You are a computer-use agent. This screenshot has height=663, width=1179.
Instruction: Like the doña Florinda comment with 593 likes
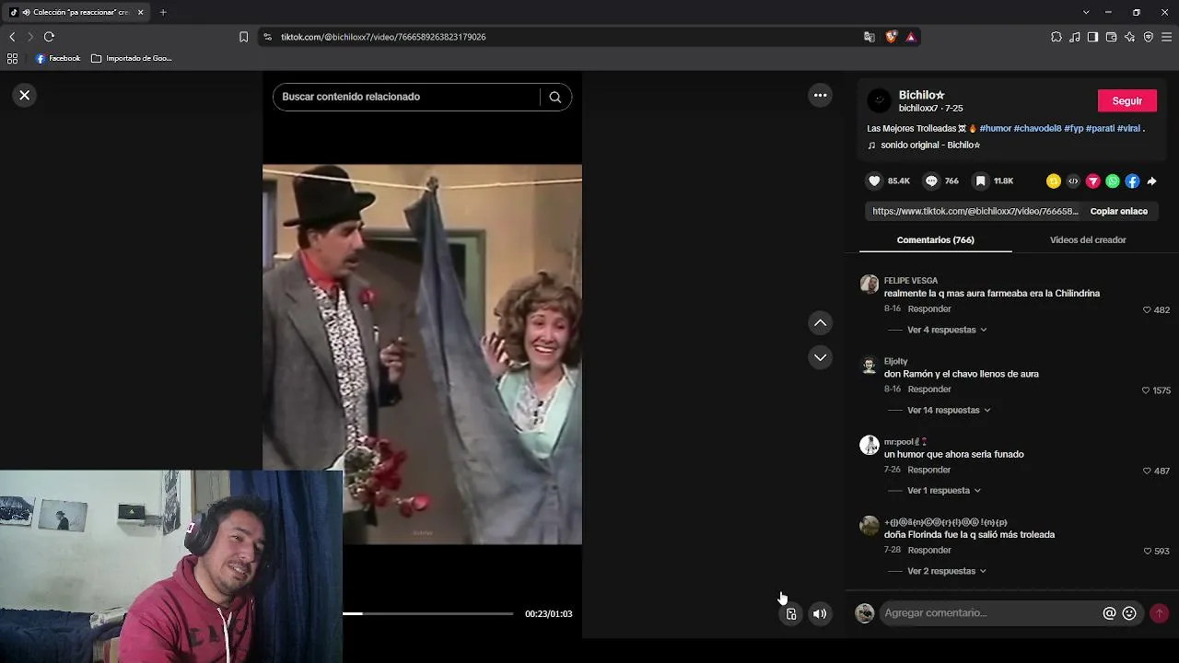point(1147,551)
